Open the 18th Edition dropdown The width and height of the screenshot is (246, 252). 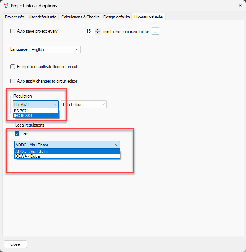[x=83, y=104]
